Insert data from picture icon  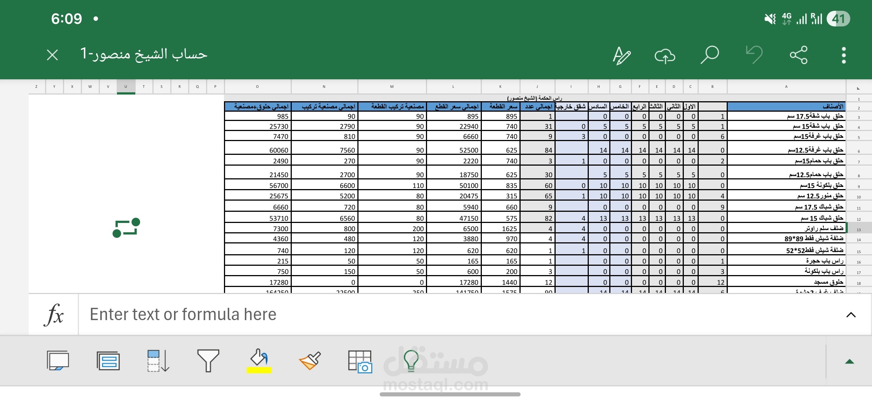[x=360, y=361]
